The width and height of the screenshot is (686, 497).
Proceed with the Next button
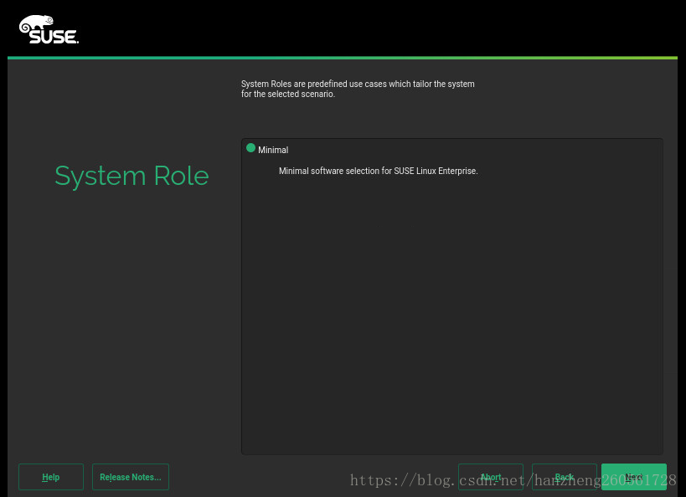[x=634, y=477]
